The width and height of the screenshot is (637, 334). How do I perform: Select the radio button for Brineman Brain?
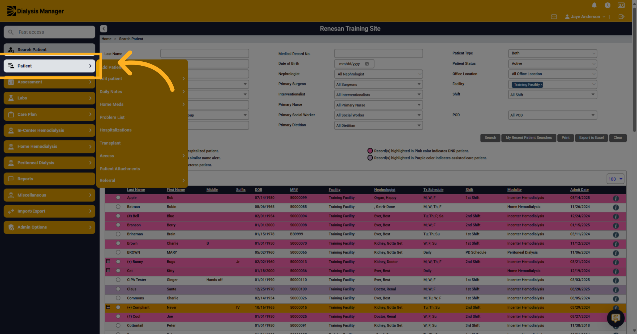[118, 234]
